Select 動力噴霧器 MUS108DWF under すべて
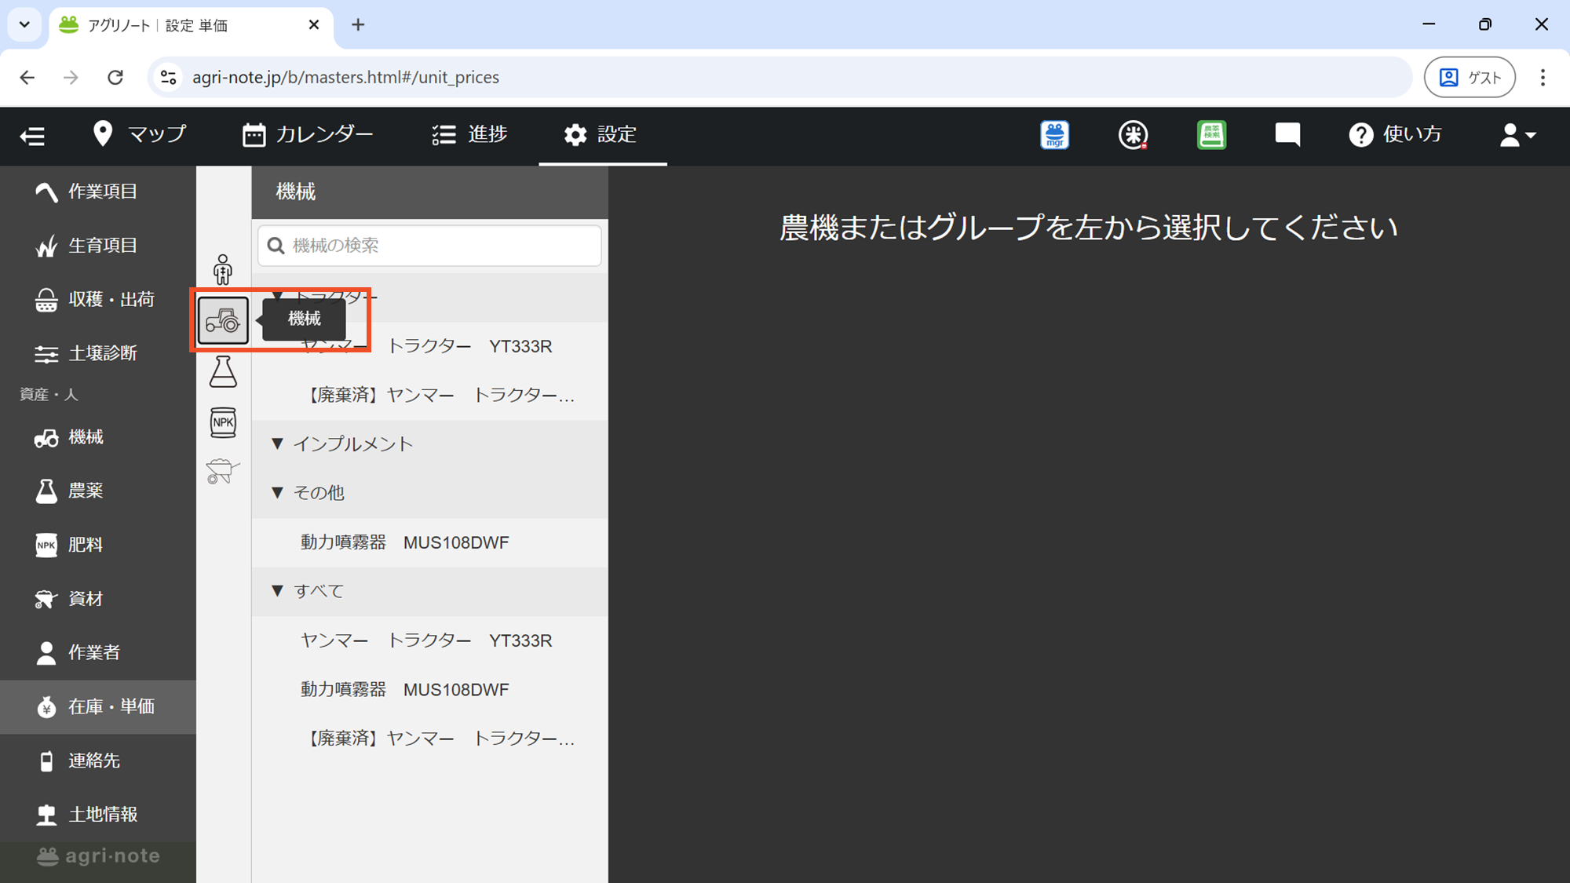1570x883 pixels. 429,689
